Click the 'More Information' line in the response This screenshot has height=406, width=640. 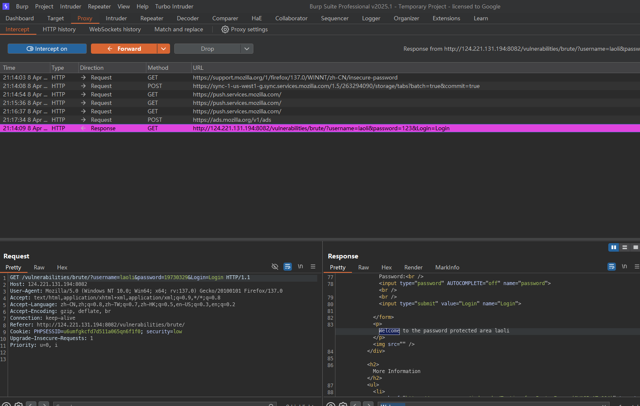tap(396, 371)
